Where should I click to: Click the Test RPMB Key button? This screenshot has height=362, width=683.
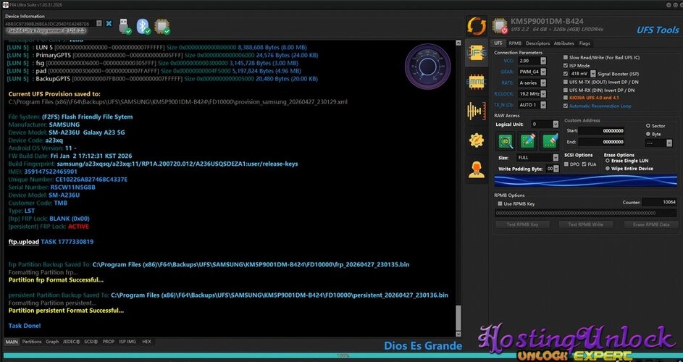[522, 224]
